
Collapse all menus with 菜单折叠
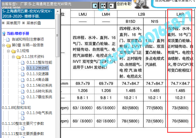33,23
